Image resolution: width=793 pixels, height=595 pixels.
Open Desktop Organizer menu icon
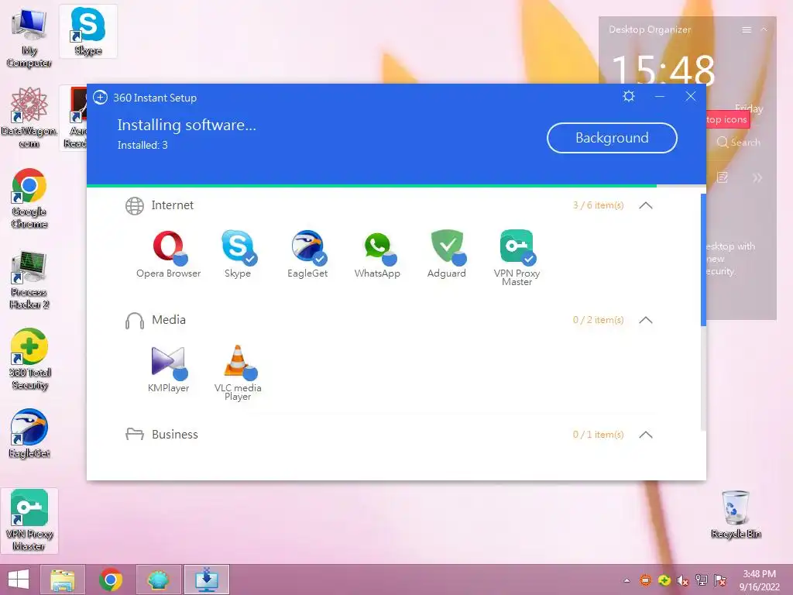coord(747,30)
